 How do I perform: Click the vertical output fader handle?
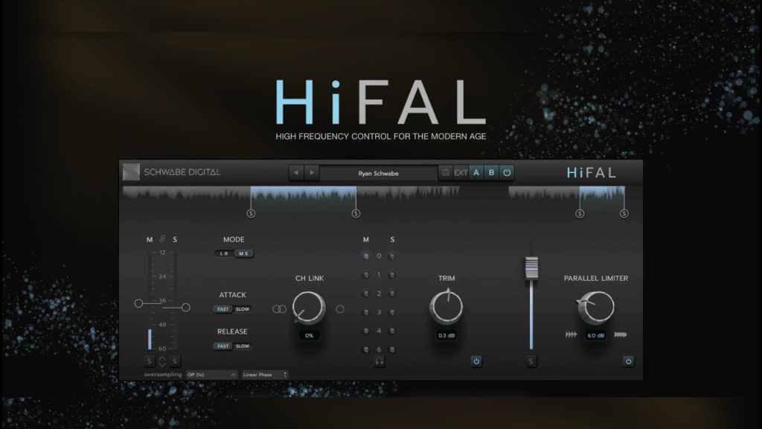tap(531, 267)
